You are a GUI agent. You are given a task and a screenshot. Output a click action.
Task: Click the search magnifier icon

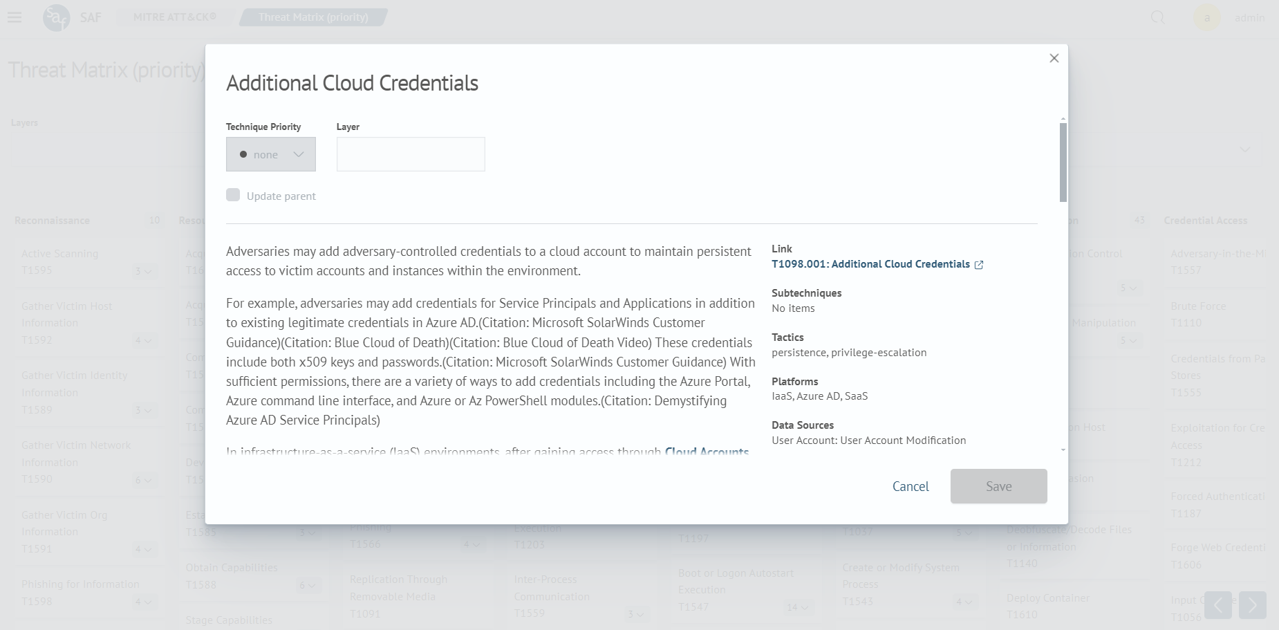coord(1157,17)
